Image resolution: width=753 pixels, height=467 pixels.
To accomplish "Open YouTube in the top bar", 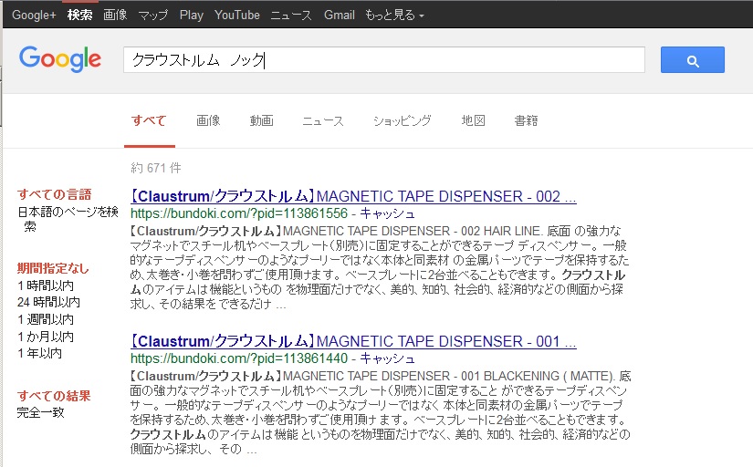I will point(236,16).
